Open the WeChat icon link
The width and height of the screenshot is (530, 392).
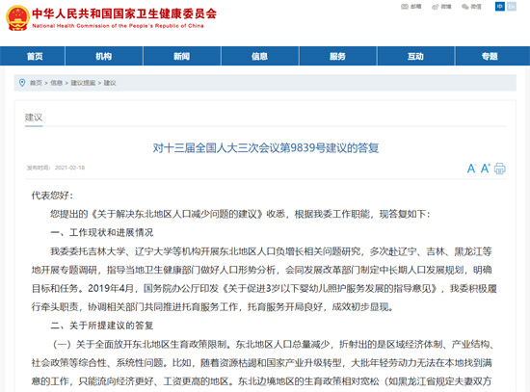coord(465,7)
